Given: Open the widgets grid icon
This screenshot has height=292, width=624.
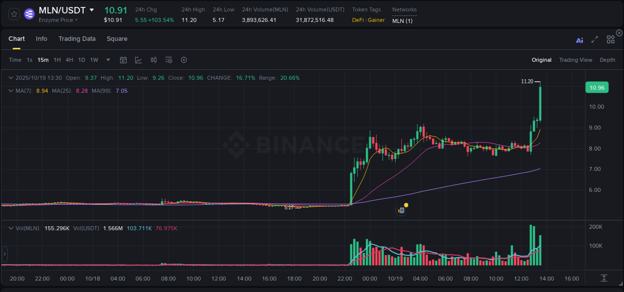Looking at the screenshot, I should [611, 39].
